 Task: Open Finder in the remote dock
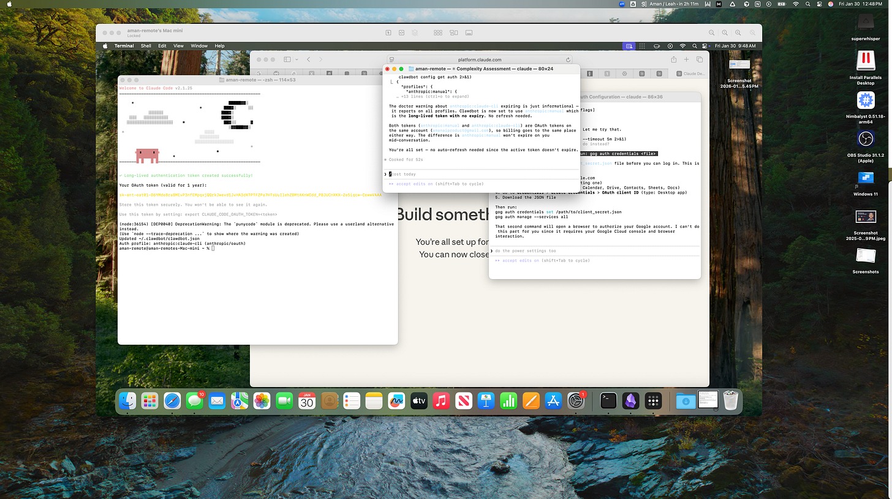tap(127, 401)
